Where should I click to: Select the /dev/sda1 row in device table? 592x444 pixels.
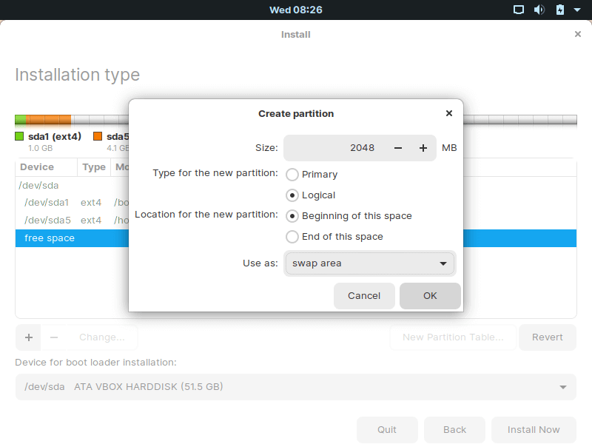(47, 202)
